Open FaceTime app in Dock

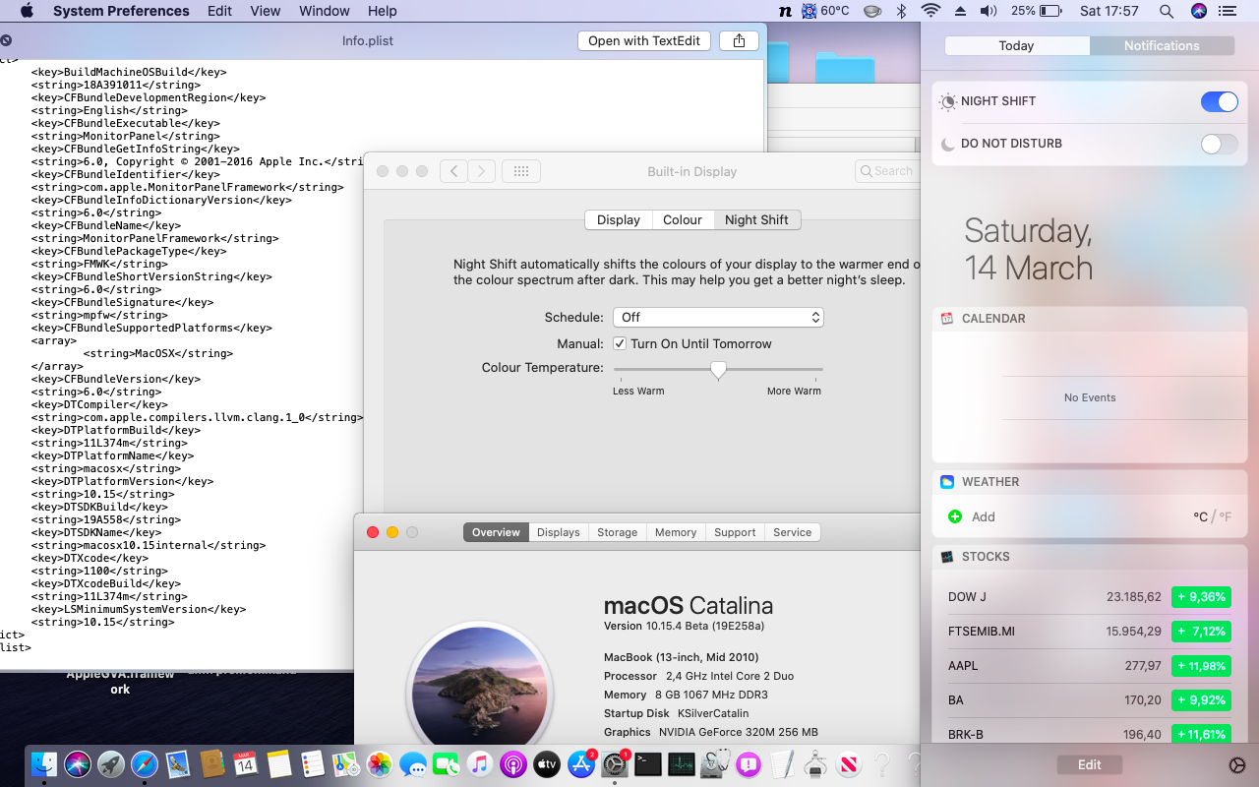coord(447,764)
